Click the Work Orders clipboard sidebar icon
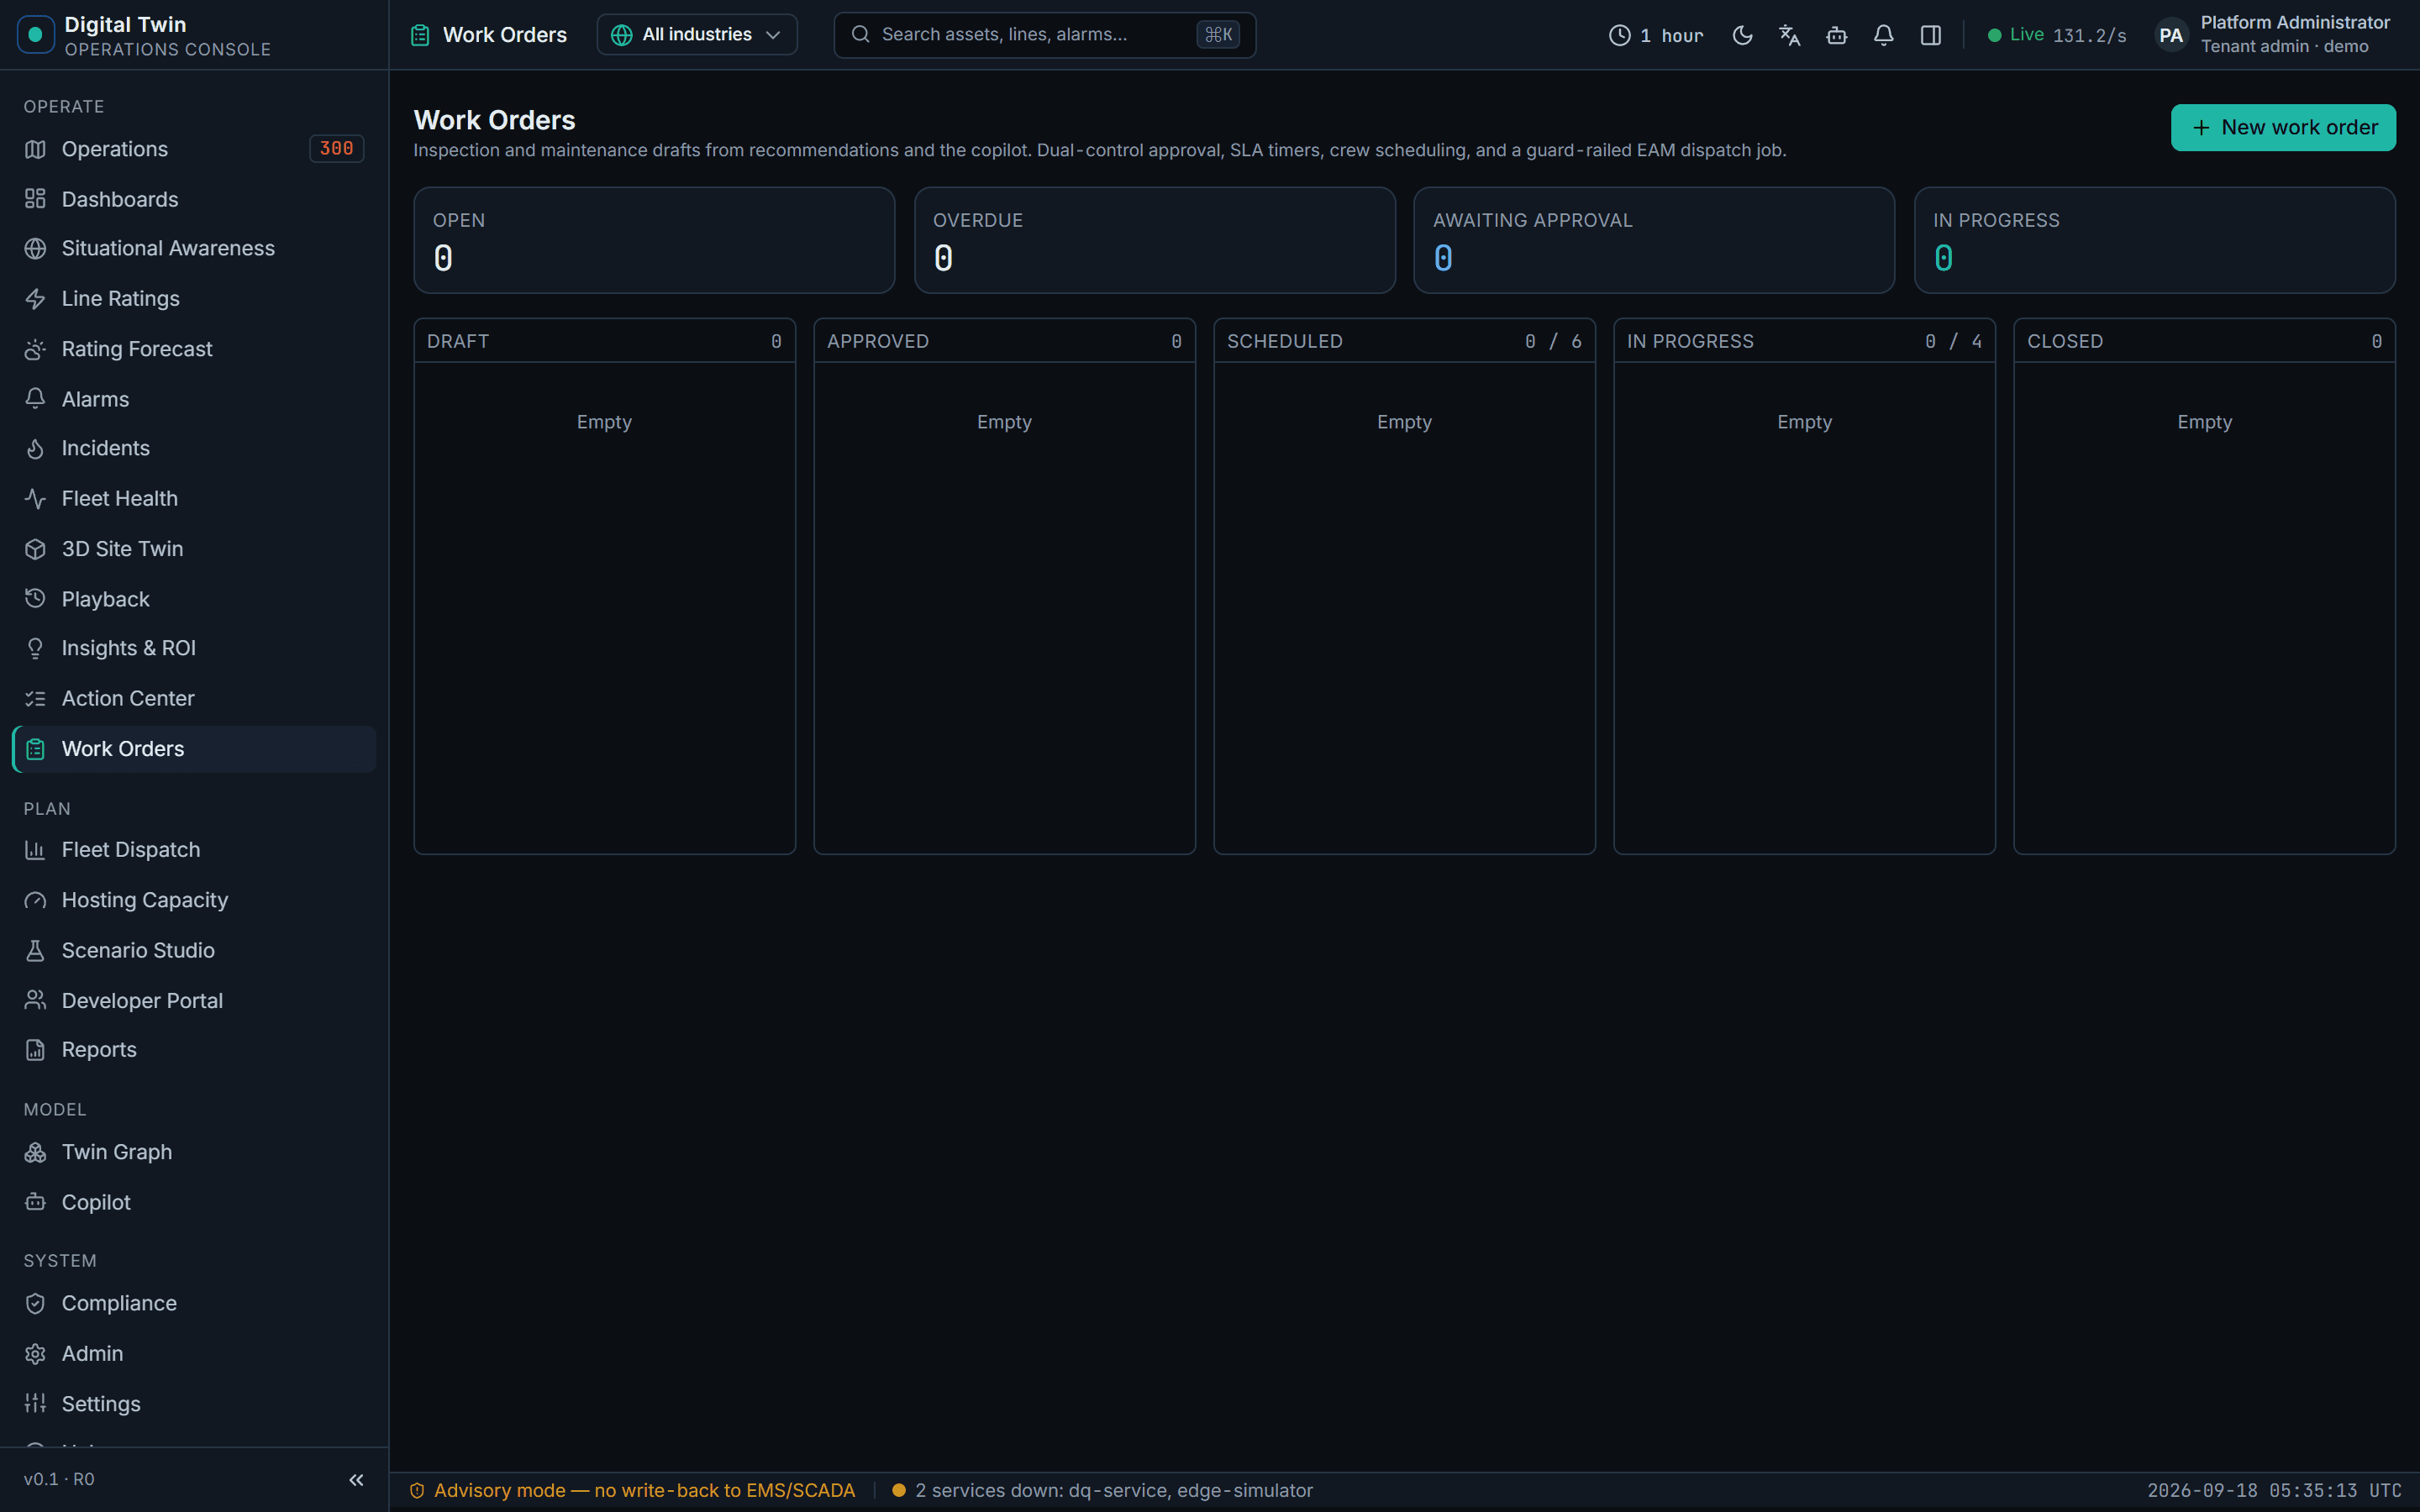 pos(35,749)
